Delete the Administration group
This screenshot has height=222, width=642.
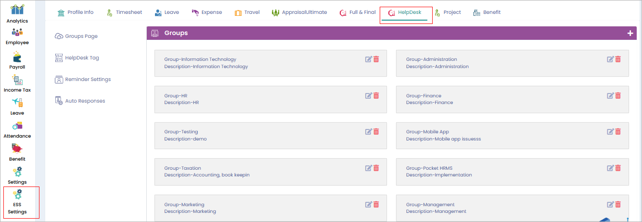[x=618, y=59]
